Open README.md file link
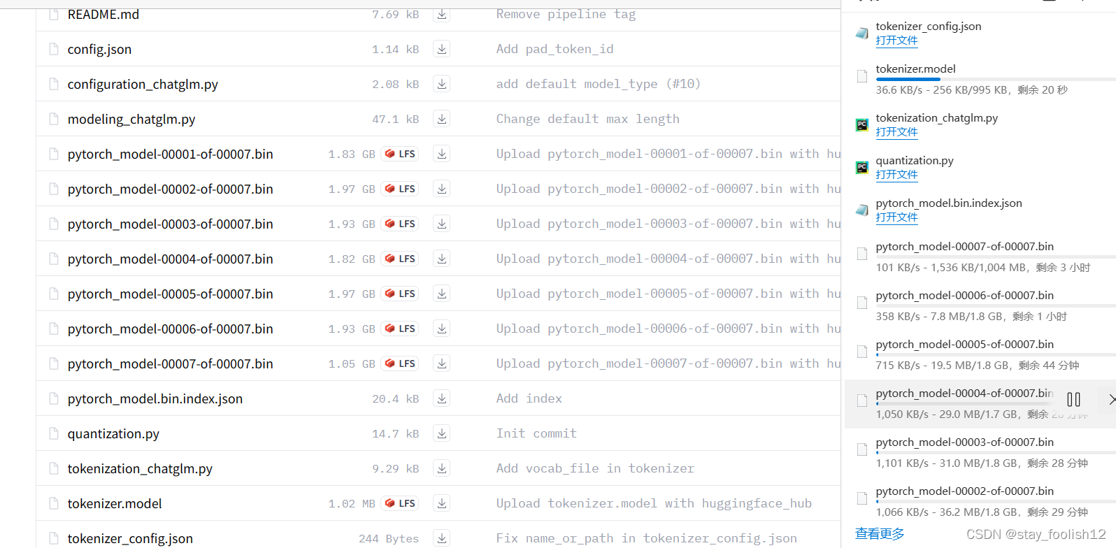The height and width of the screenshot is (548, 1116). point(103,14)
